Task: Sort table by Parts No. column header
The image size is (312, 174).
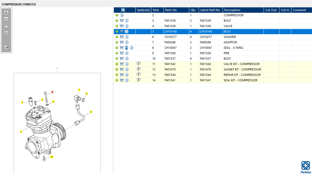Action: (171, 10)
